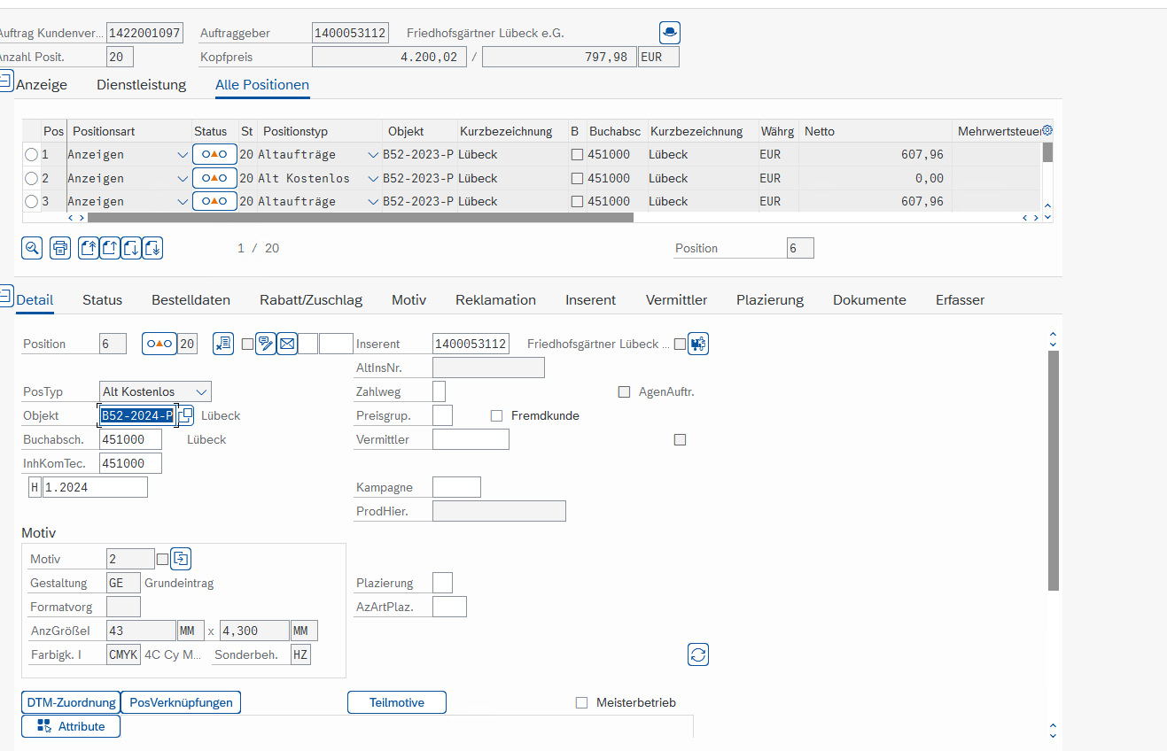The width and height of the screenshot is (1167, 751).
Task: Enable the Meisterbetrieb checkbox
Action: point(582,702)
